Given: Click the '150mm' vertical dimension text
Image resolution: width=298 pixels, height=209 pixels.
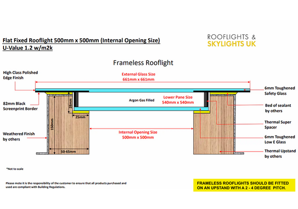Looking at the screenshot, I should tap(52, 124).
